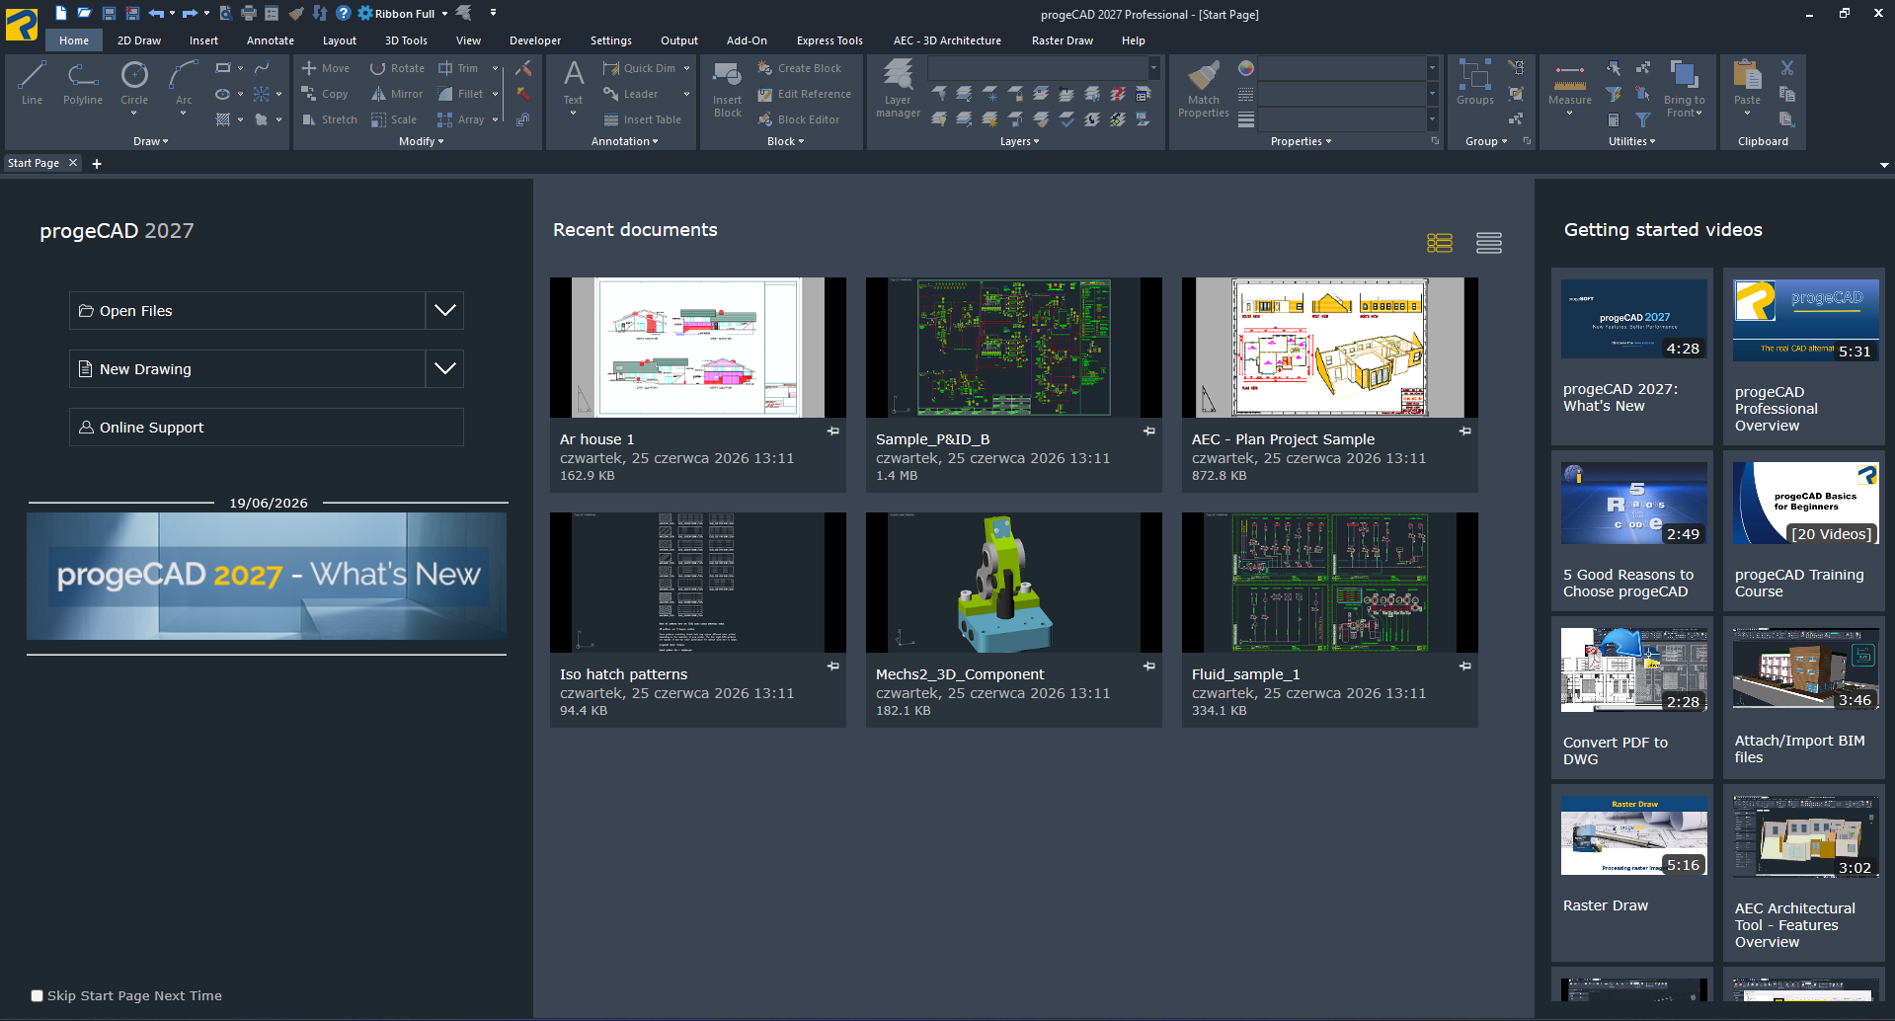The width and height of the screenshot is (1895, 1021).
Task: Use the Copy tool in Modify
Action: 325,94
